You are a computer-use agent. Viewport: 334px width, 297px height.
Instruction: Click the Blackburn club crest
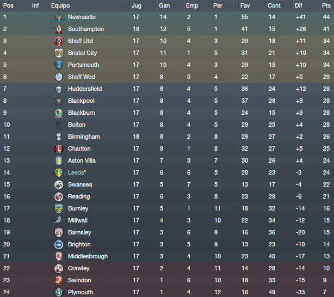tap(59, 113)
